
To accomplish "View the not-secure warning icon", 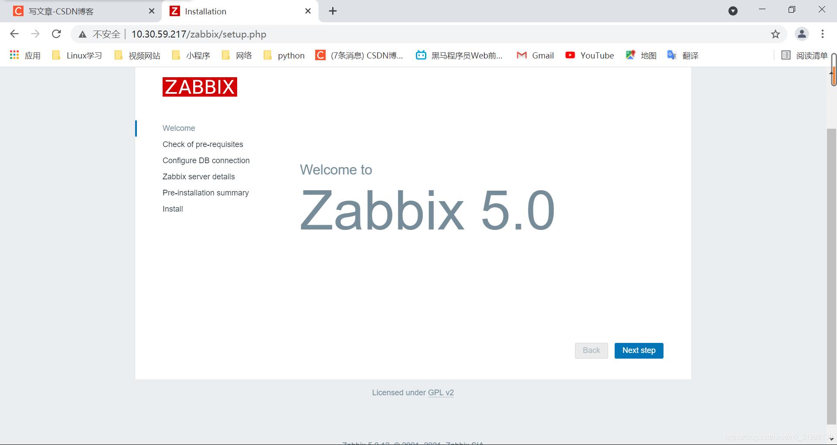I will click(x=82, y=34).
